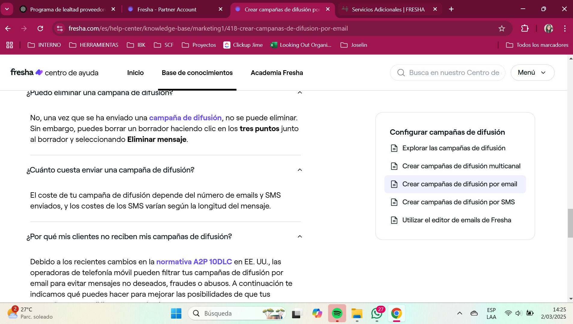Open the browser extensions puzzle icon
573x324 pixels.
525,28
